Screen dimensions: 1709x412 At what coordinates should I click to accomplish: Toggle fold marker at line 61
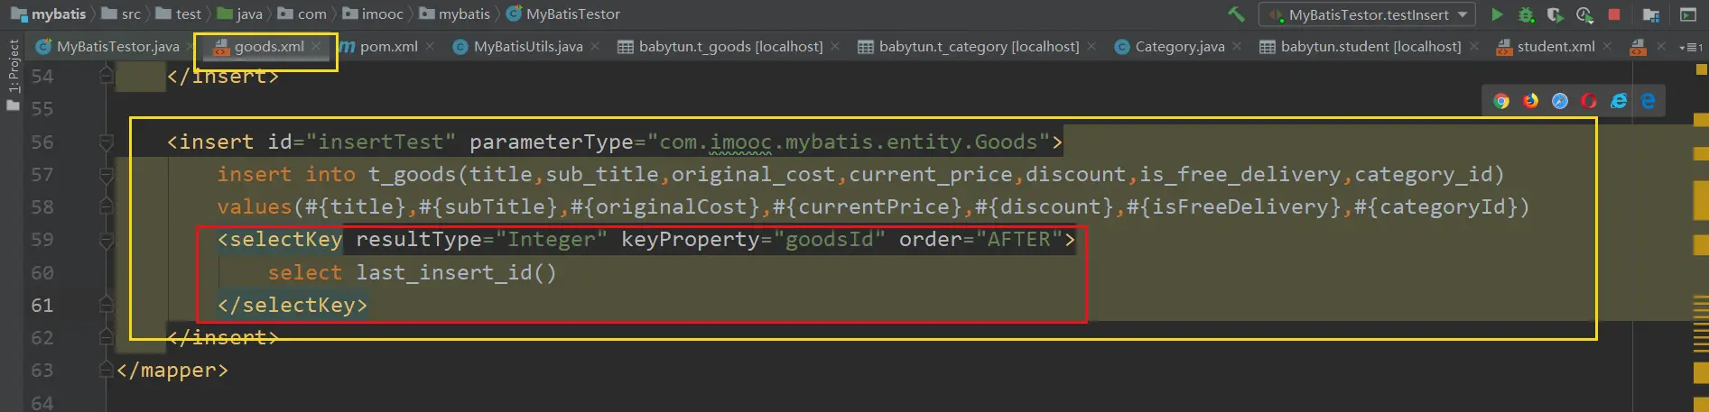107,305
